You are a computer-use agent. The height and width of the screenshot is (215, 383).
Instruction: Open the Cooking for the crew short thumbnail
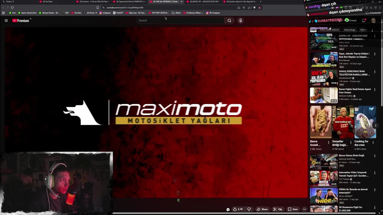(x=365, y=122)
